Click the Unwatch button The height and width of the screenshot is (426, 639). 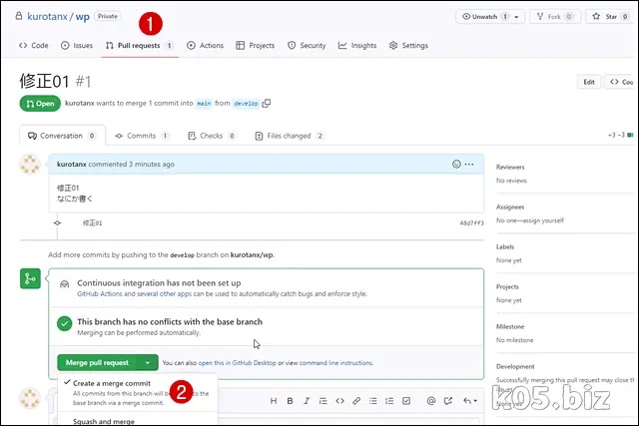[x=484, y=17]
